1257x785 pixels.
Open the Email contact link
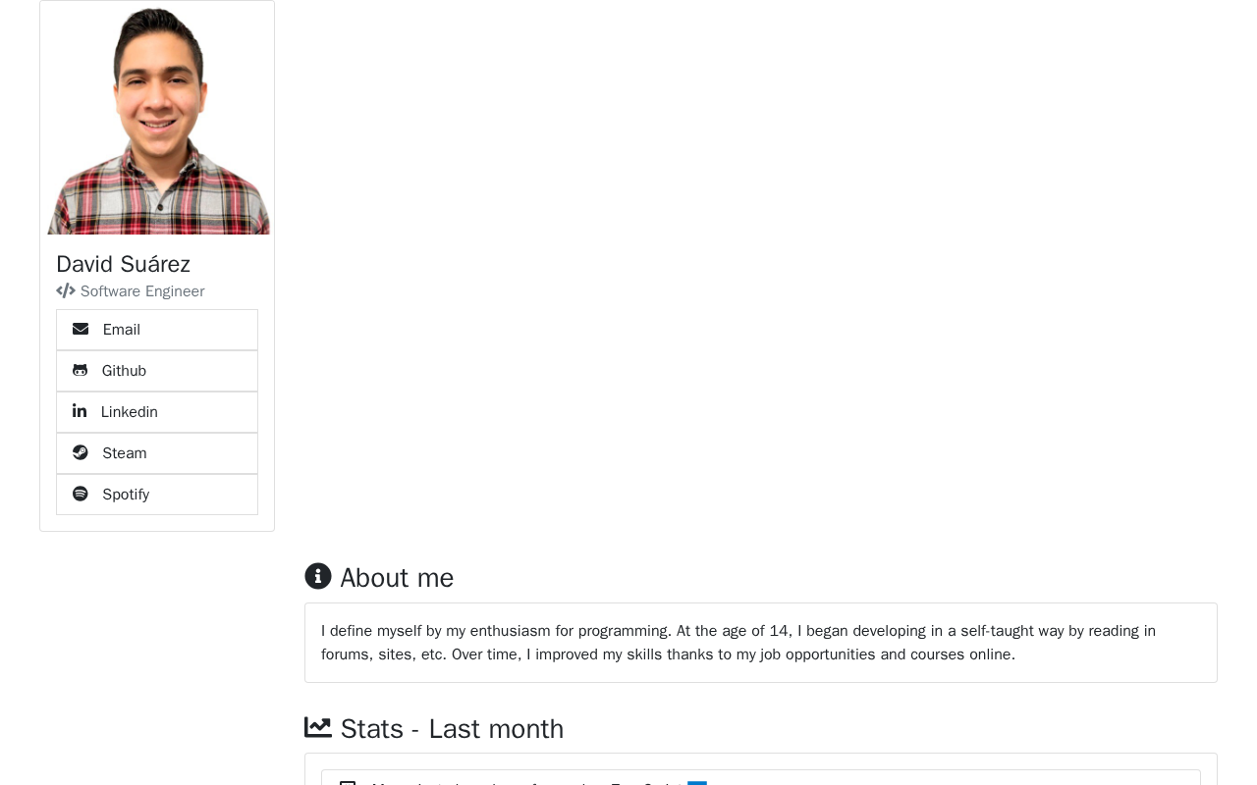pos(122,330)
